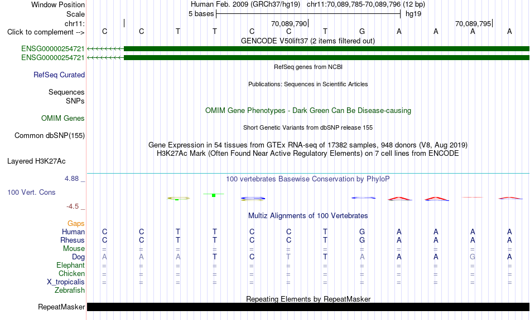Click the G base in the Human alignment row

[362, 232]
